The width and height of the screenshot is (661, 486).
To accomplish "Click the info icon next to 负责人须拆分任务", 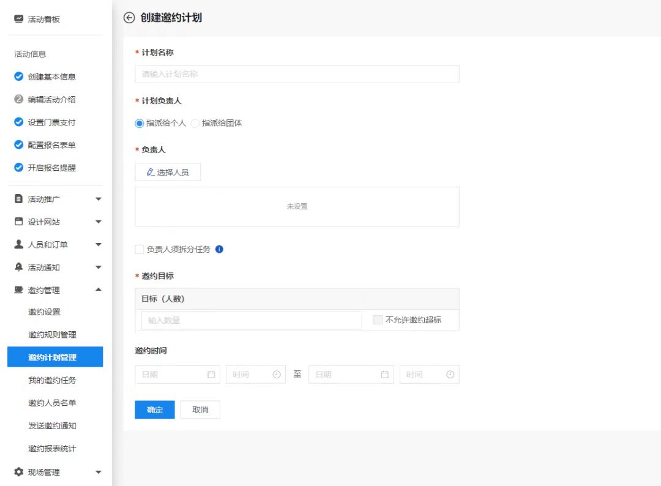I will (219, 249).
